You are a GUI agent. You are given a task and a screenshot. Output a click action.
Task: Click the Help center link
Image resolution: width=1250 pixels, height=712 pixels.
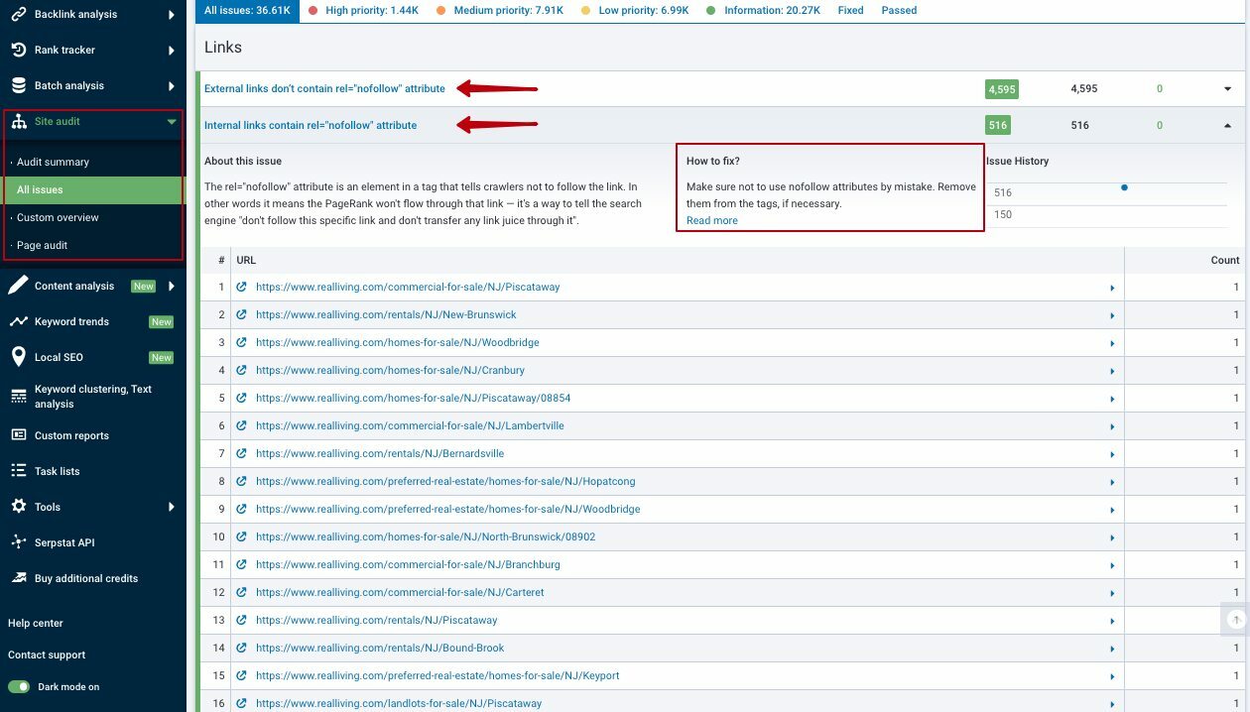point(36,623)
